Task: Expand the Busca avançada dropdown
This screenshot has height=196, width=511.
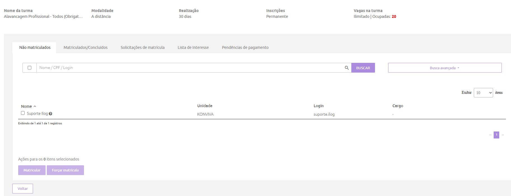Action: coord(444,68)
